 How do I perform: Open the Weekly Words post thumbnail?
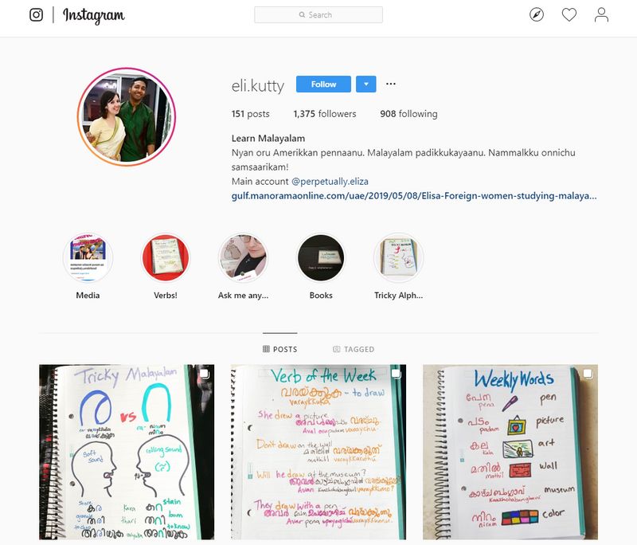510,452
